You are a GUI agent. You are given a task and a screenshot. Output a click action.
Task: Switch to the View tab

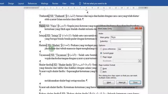click(64, 3)
